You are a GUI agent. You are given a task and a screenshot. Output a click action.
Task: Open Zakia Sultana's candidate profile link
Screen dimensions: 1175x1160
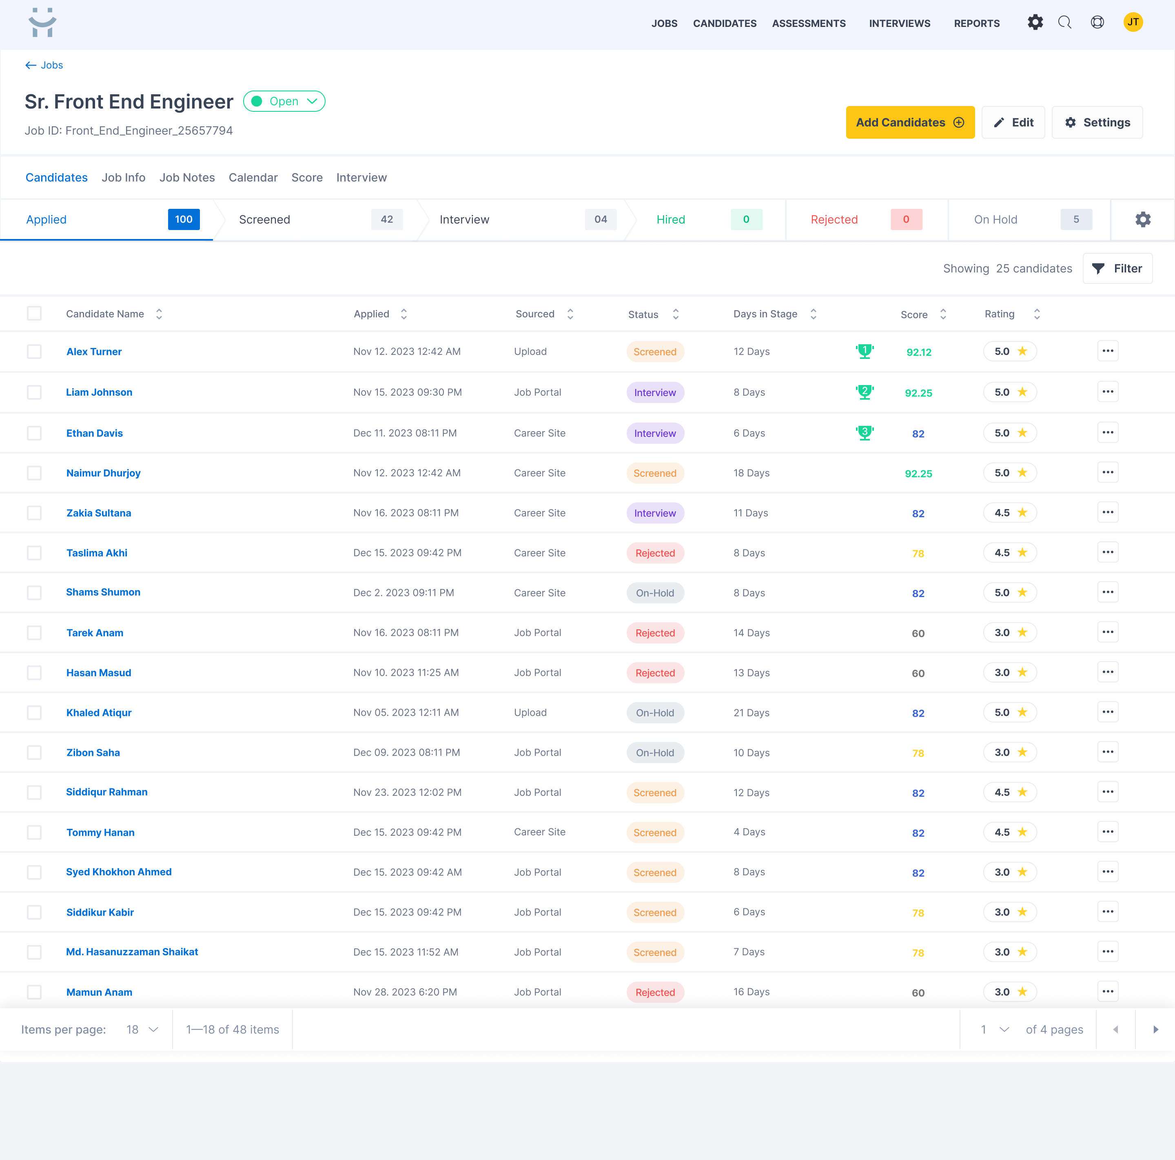[x=98, y=513]
